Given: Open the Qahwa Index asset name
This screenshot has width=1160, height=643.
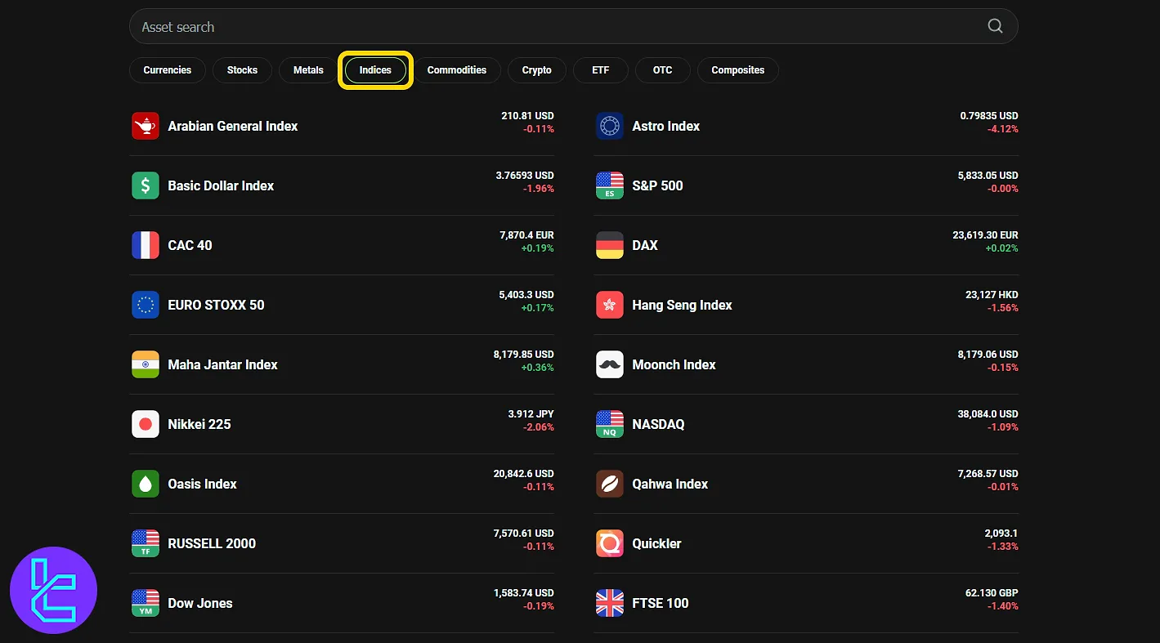Looking at the screenshot, I should (x=670, y=484).
